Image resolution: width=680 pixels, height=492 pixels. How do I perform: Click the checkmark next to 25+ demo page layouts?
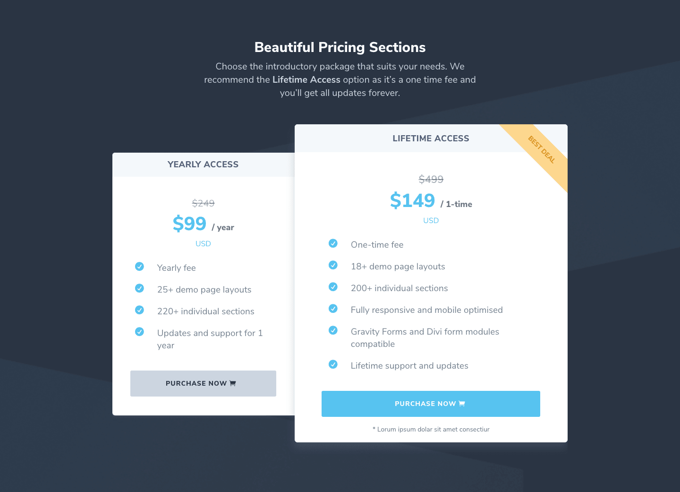139,288
